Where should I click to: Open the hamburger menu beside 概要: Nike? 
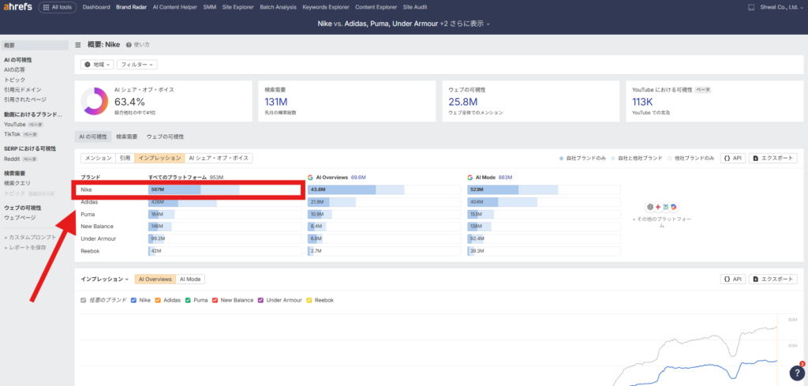78,45
